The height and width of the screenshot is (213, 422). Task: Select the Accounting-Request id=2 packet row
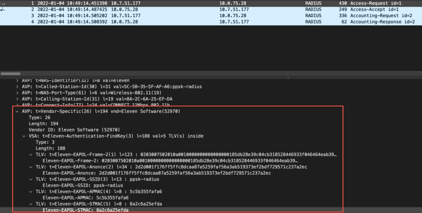206,16
